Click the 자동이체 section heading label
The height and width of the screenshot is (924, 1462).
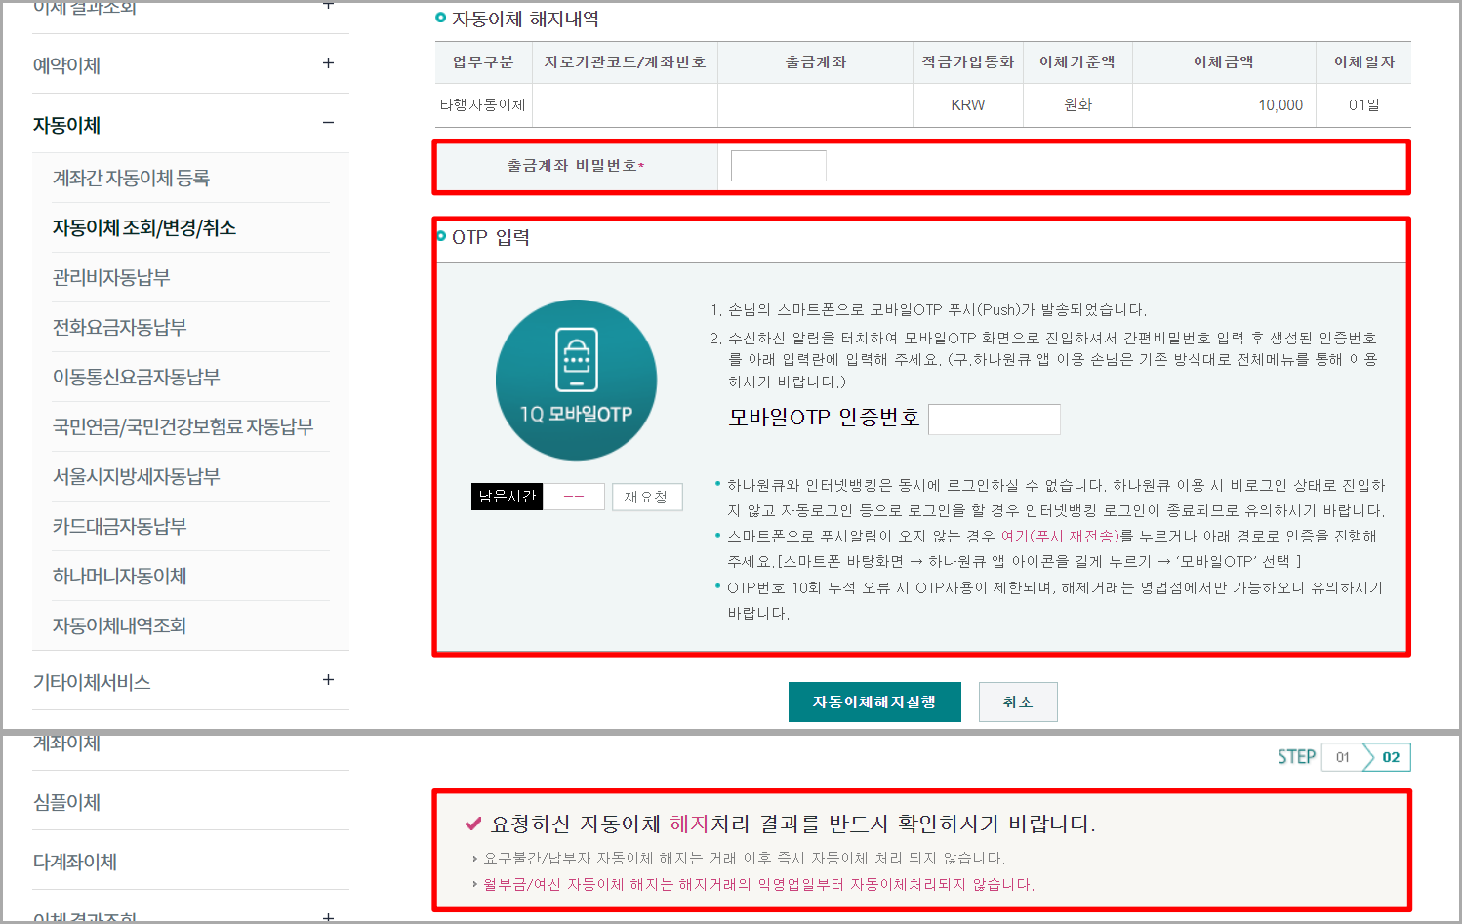click(x=66, y=125)
